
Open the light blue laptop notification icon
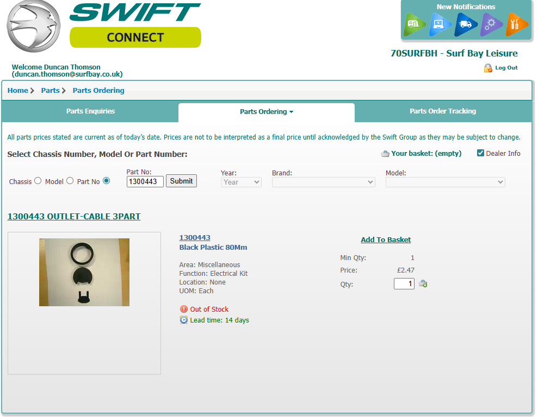coord(439,24)
